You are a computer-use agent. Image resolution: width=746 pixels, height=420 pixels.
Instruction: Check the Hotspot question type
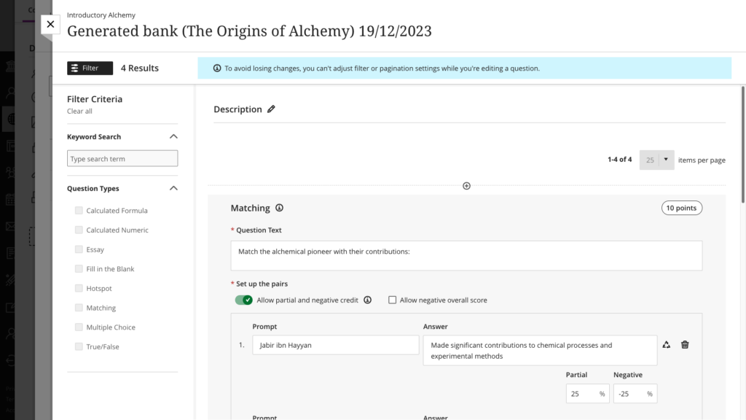coord(79,289)
